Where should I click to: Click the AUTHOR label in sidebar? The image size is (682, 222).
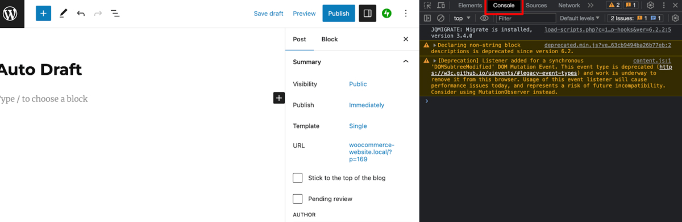pyautogui.click(x=303, y=215)
